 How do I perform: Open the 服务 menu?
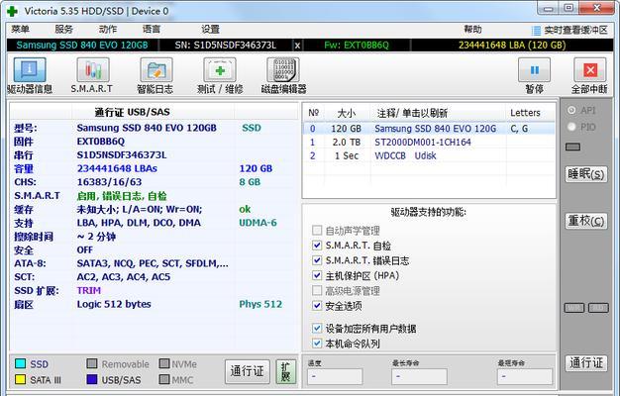pos(63,30)
